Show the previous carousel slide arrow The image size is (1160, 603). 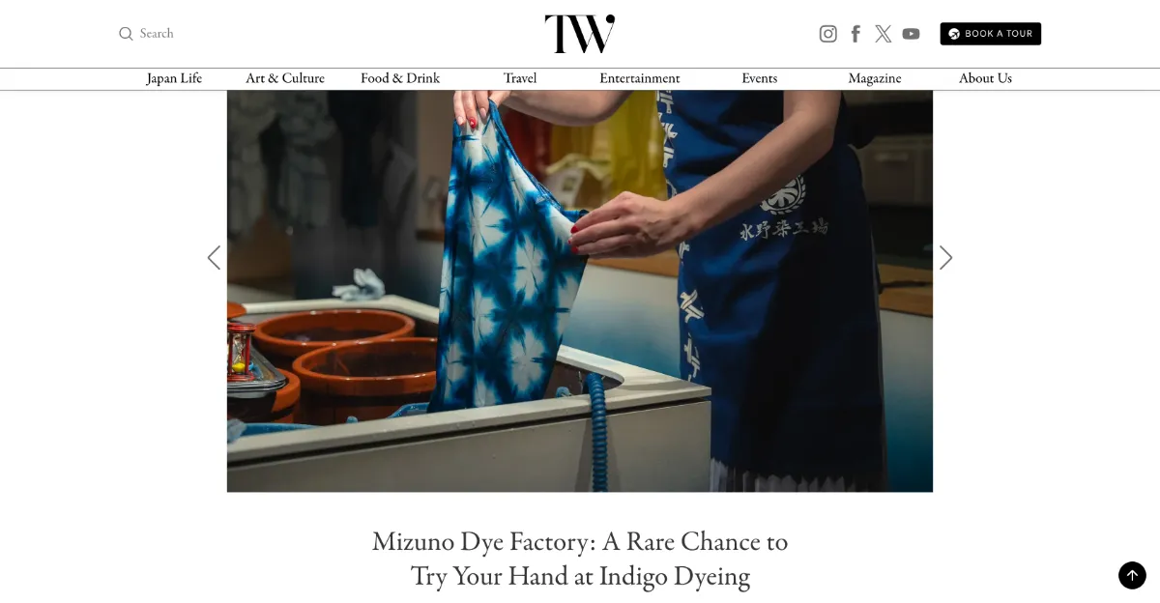pos(214,258)
